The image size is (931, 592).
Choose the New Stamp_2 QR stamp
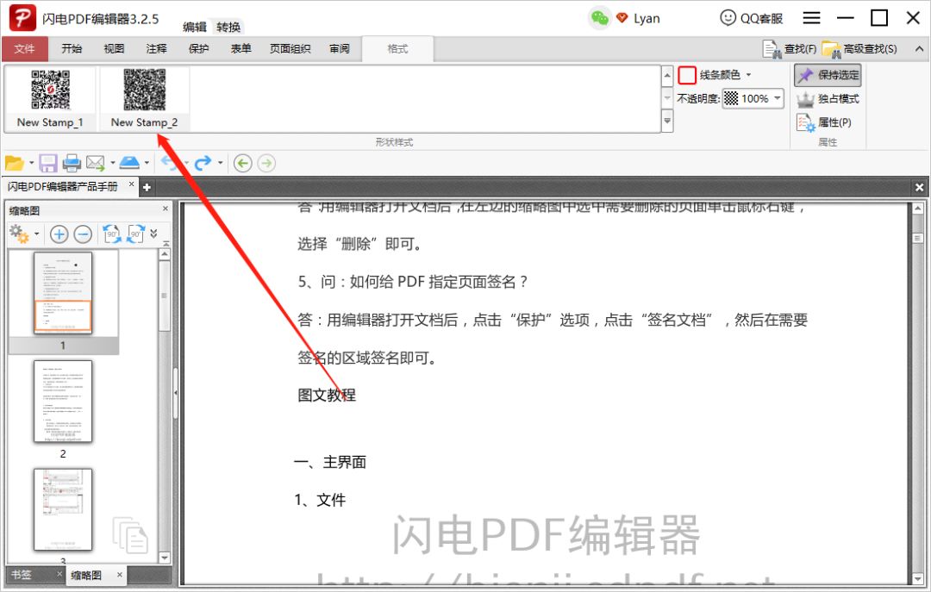pos(144,98)
